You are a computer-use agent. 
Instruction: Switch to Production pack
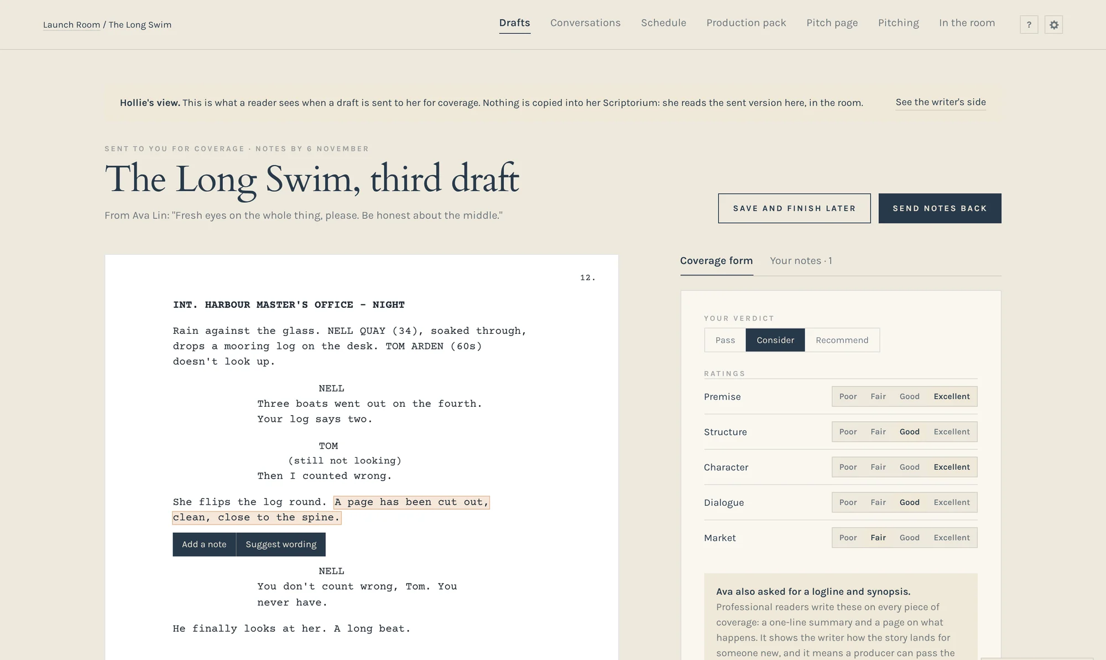point(746,23)
